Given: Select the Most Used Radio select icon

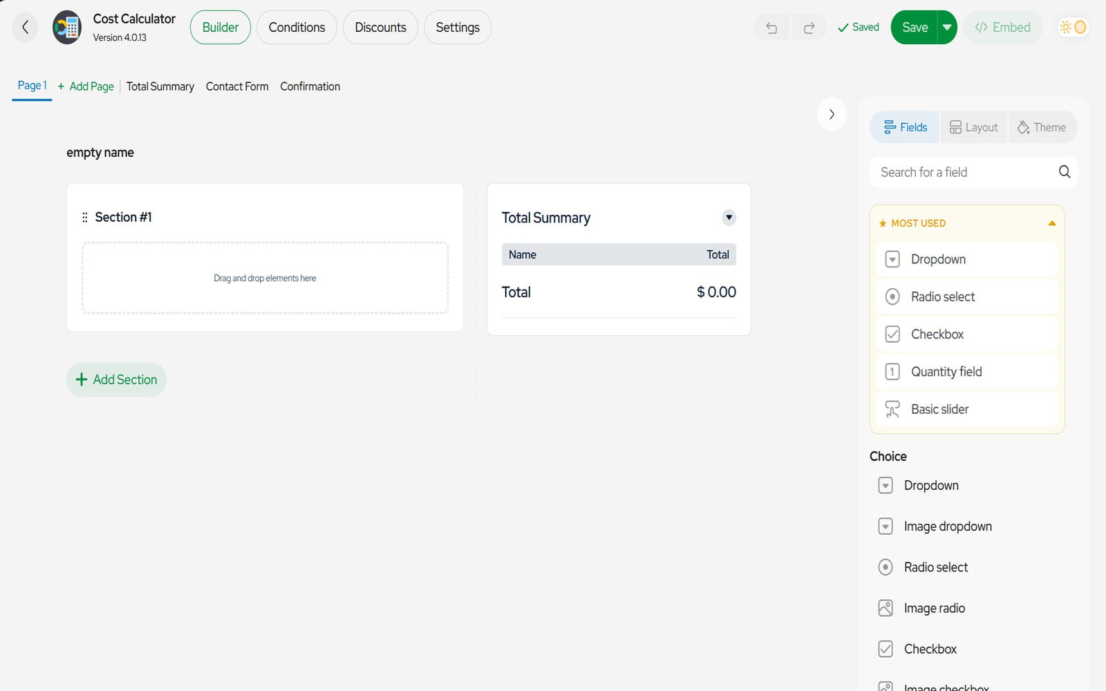Looking at the screenshot, I should point(892,296).
